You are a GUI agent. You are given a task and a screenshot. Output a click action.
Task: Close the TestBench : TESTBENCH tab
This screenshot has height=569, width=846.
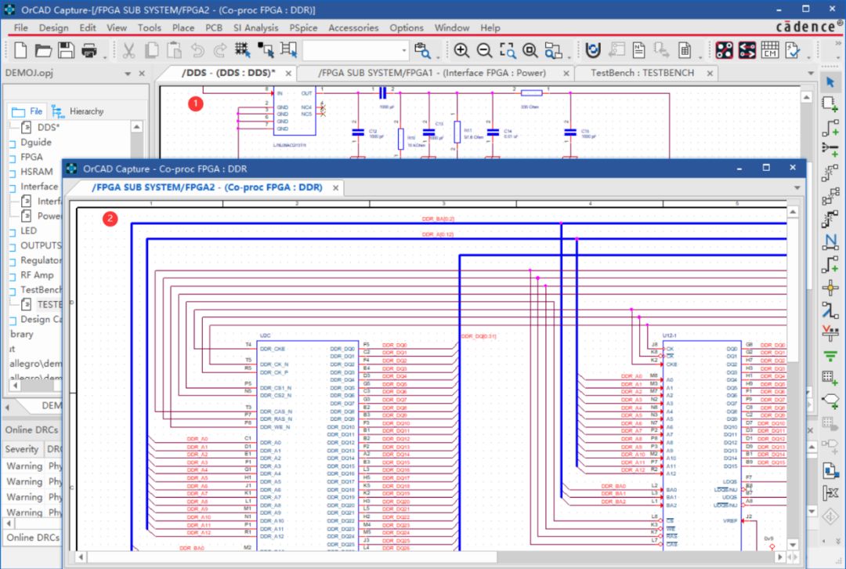(x=710, y=74)
